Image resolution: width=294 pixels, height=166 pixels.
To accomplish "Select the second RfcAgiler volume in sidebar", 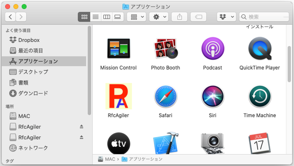I will [x=44, y=137].
